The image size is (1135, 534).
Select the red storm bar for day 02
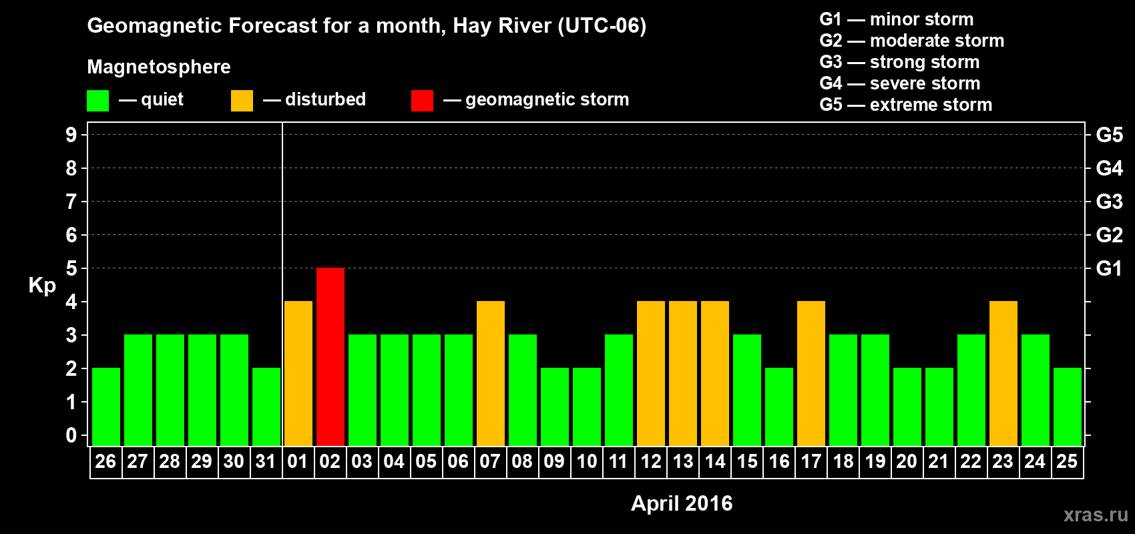coord(330,357)
